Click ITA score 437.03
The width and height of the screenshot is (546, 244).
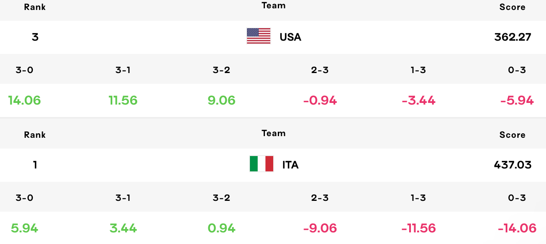click(x=513, y=165)
